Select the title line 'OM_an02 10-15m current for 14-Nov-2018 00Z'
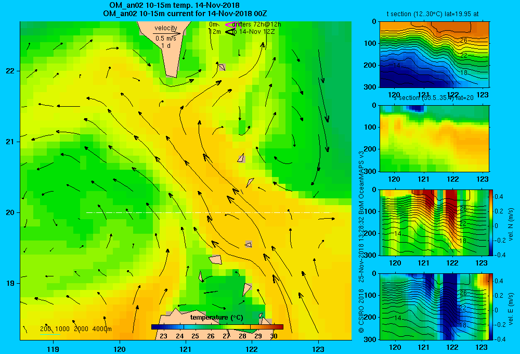 (185, 14)
